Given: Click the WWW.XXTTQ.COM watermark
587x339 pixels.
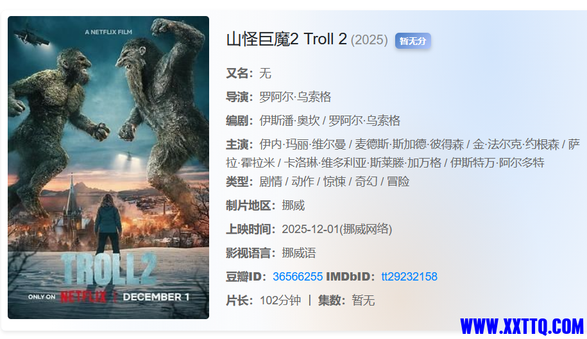Looking at the screenshot, I should 522,327.
